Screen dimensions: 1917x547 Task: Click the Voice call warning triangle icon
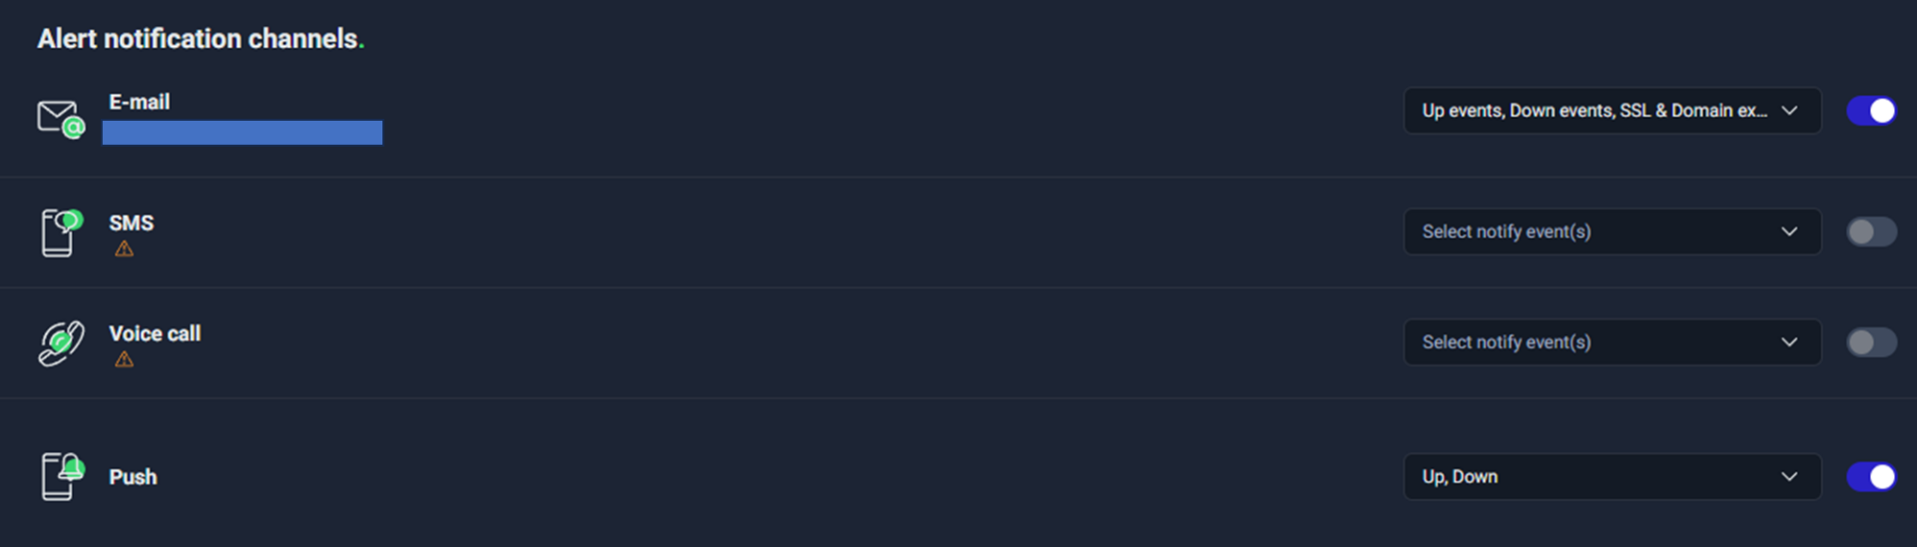(x=124, y=359)
